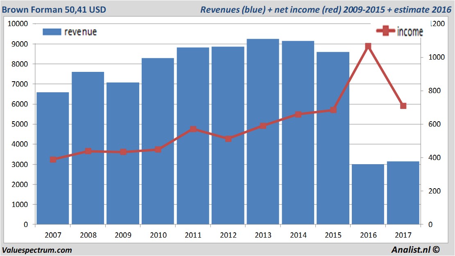Click the 800 right axis label
This screenshot has width=455, height=256.
(x=435, y=91)
